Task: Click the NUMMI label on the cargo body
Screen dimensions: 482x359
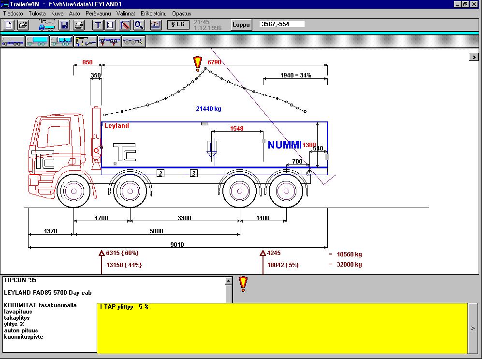Action: (x=285, y=145)
